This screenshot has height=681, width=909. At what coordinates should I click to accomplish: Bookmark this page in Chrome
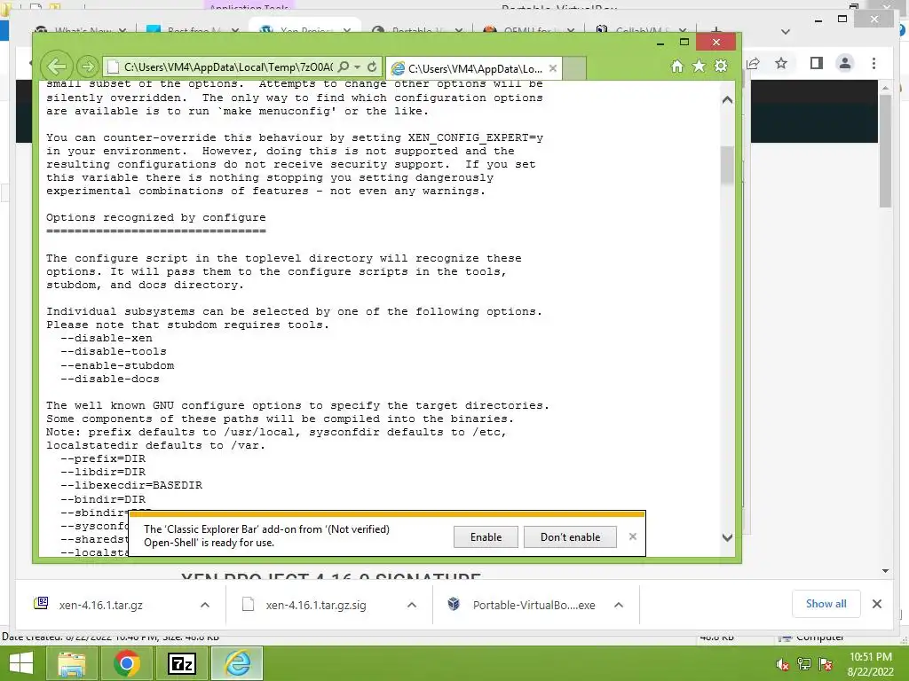tap(781, 63)
